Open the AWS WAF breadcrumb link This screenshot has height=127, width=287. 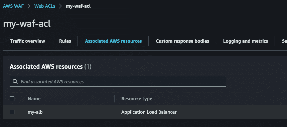[13, 6]
